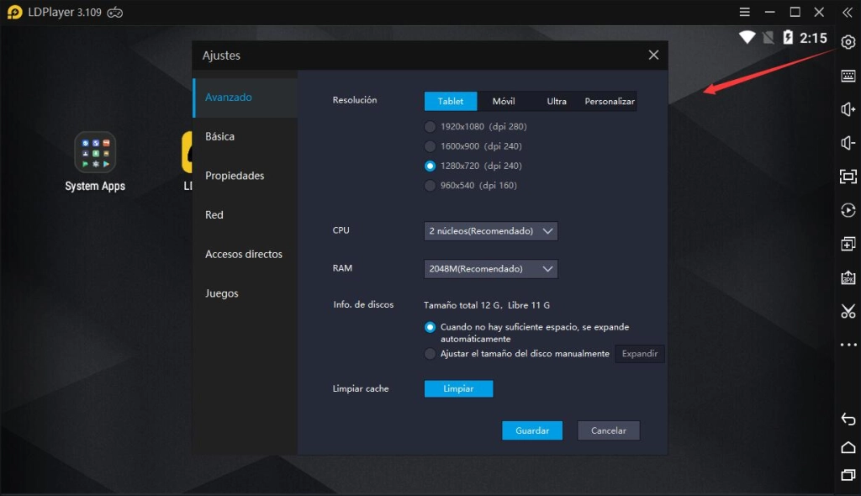Collapse the sidebar with double chevron
Viewport: 861px width, 496px height.
(x=848, y=12)
